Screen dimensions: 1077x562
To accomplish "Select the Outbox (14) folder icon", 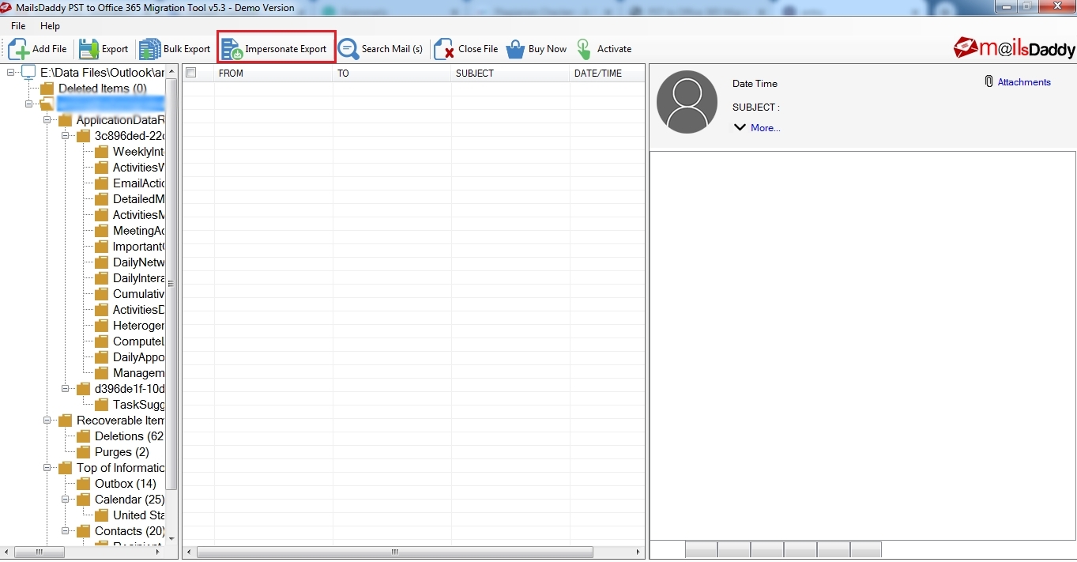I will (x=84, y=483).
